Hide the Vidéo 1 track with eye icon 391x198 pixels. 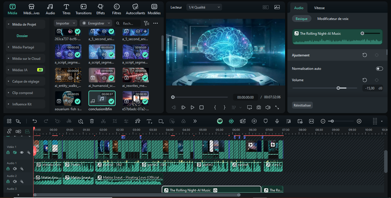(x=22, y=152)
